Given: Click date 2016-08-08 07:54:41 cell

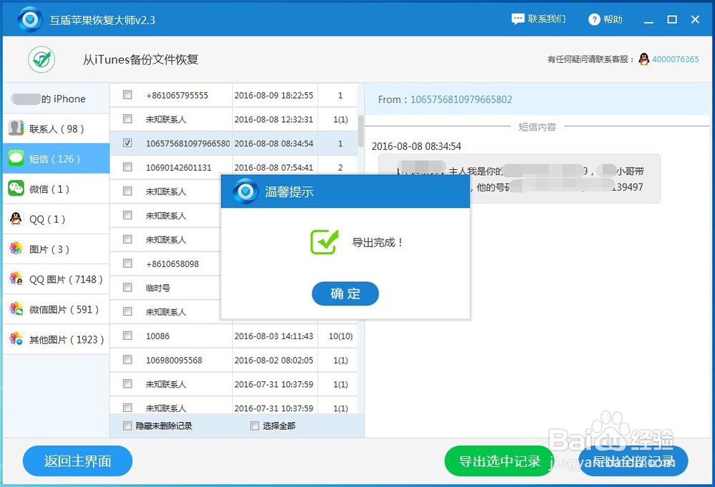Looking at the screenshot, I should (x=274, y=168).
